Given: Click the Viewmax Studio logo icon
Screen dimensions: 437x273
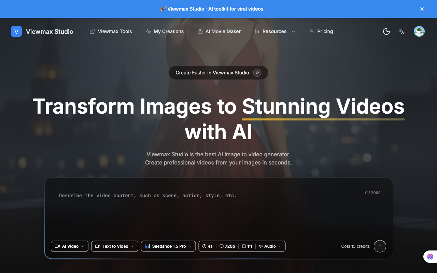Looking at the screenshot, I should (x=16, y=31).
